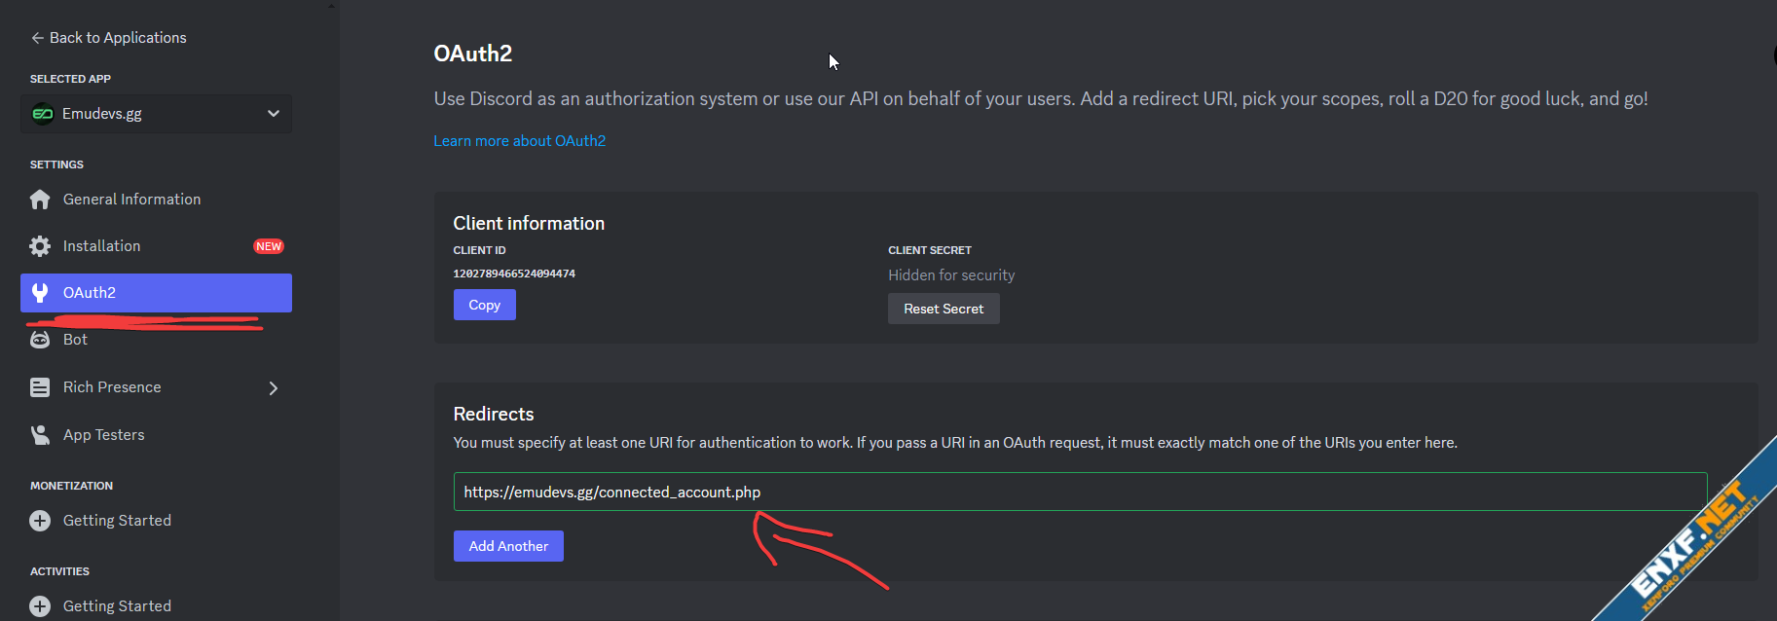Screen dimensions: 1777x621
Task: Click the Emudevs.gg app logo icon
Action: coord(43,114)
